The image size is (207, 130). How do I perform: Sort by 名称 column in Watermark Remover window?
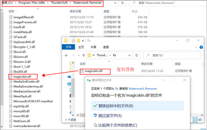pyautogui.click(x=11, y=11)
